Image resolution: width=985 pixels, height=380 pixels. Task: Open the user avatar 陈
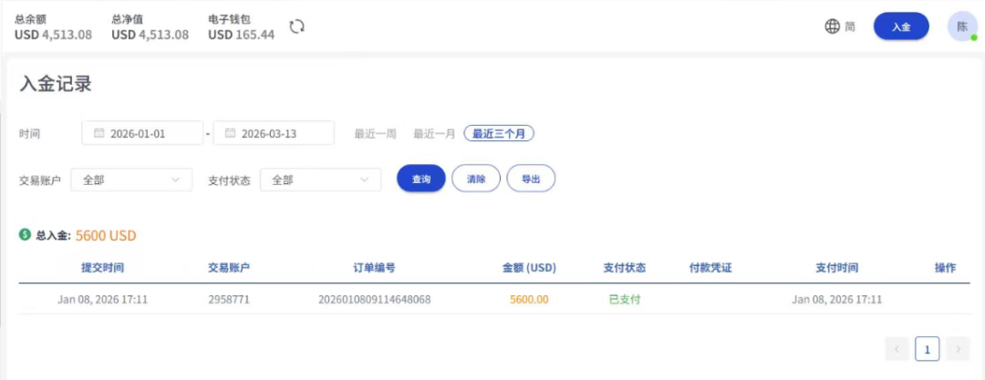pos(961,26)
